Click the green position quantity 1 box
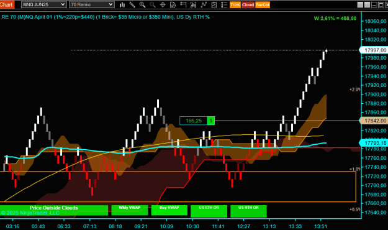 (x=211, y=121)
